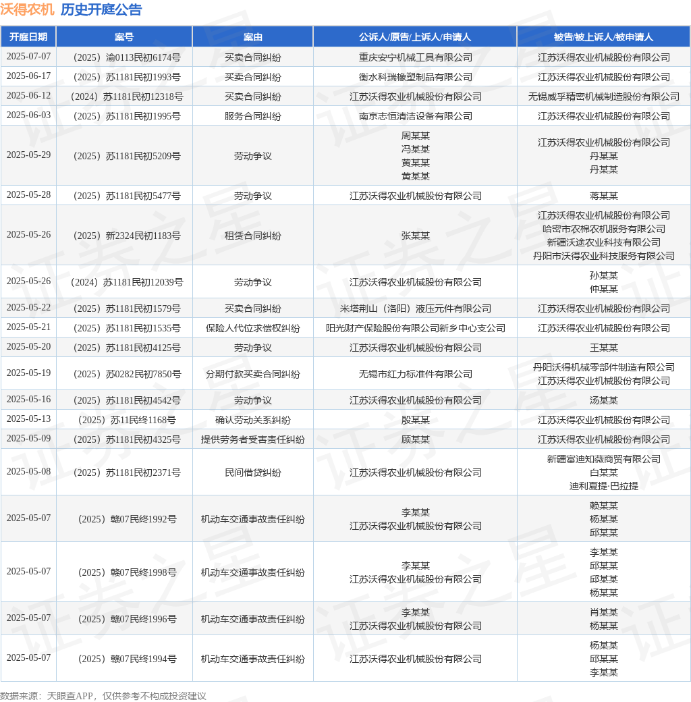Select case number 苏1181民初5477号
This screenshot has height=702, width=691.
tap(127, 196)
